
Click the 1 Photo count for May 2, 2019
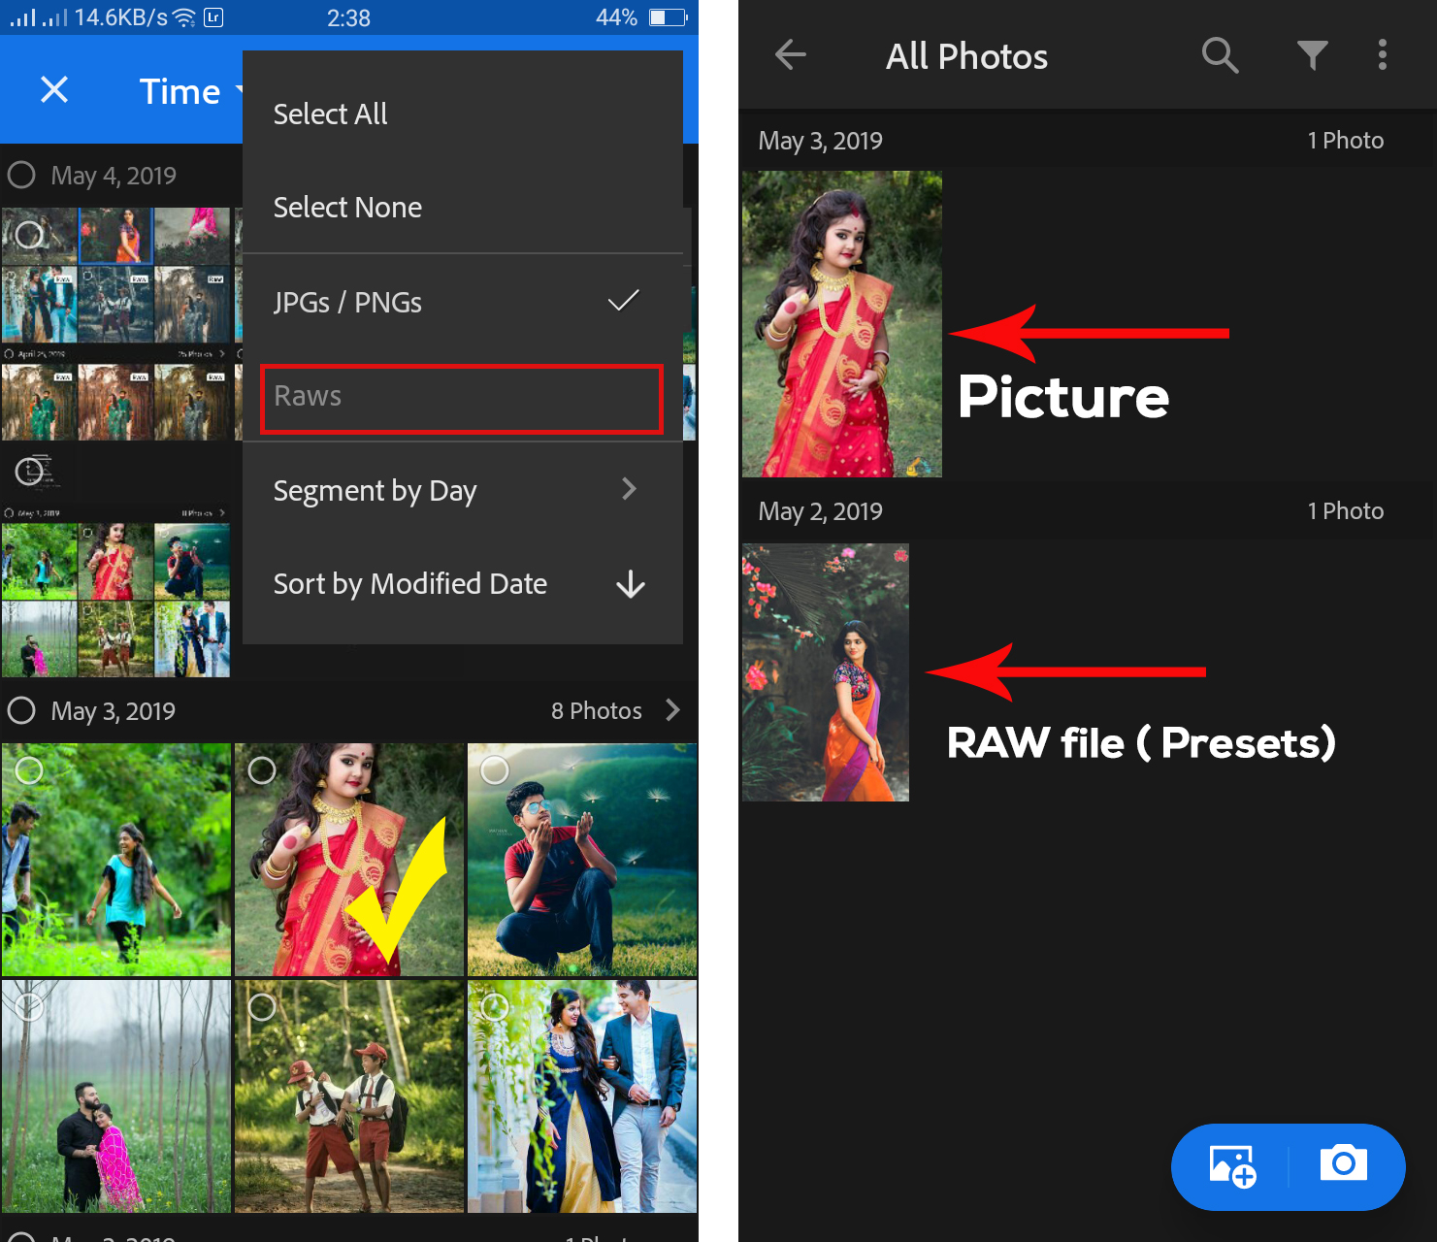pos(1346,511)
